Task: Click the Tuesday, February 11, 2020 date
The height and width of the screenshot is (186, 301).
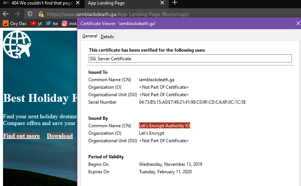Action: 165,172
